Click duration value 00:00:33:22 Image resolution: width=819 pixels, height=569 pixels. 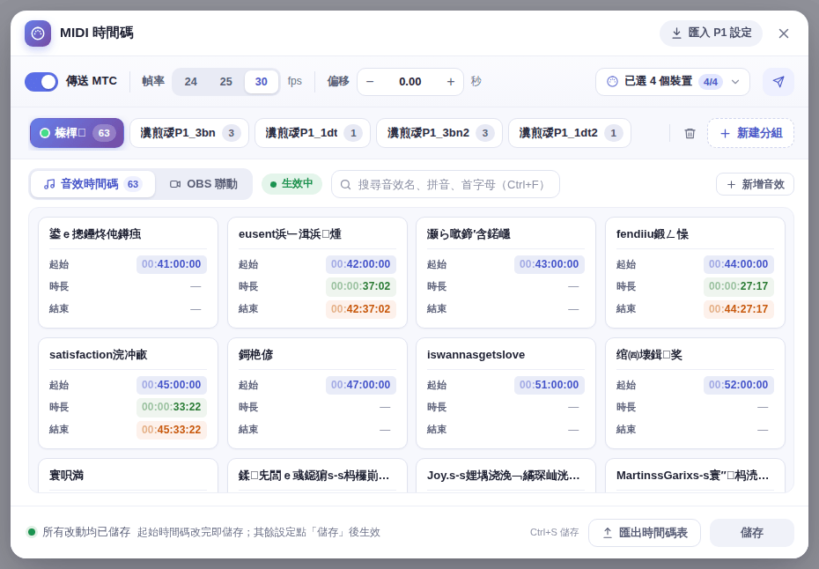click(x=172, y=407)
